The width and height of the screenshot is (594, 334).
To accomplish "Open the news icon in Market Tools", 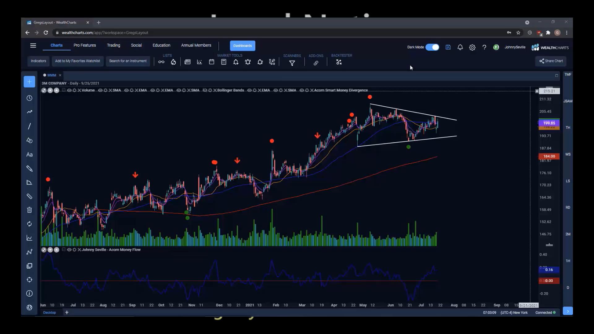I will [x=187, y=62].
